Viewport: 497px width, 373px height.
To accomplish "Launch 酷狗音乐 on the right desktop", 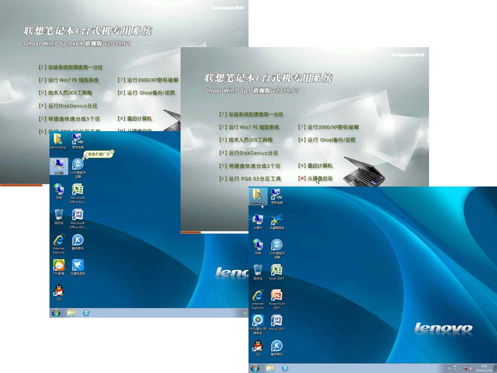I will [x=277, y=348].
